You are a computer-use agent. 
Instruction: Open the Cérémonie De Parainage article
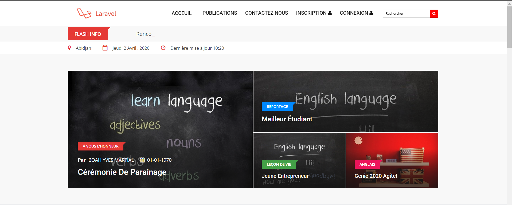coord(122,172)
